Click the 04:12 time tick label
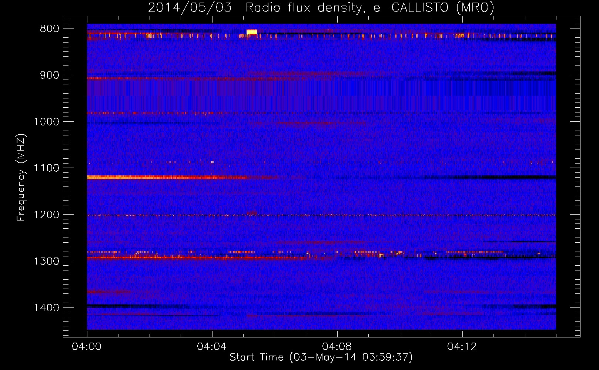Viewport: 599px width, 370px height. pyautogui.click(x=462, y=346)
